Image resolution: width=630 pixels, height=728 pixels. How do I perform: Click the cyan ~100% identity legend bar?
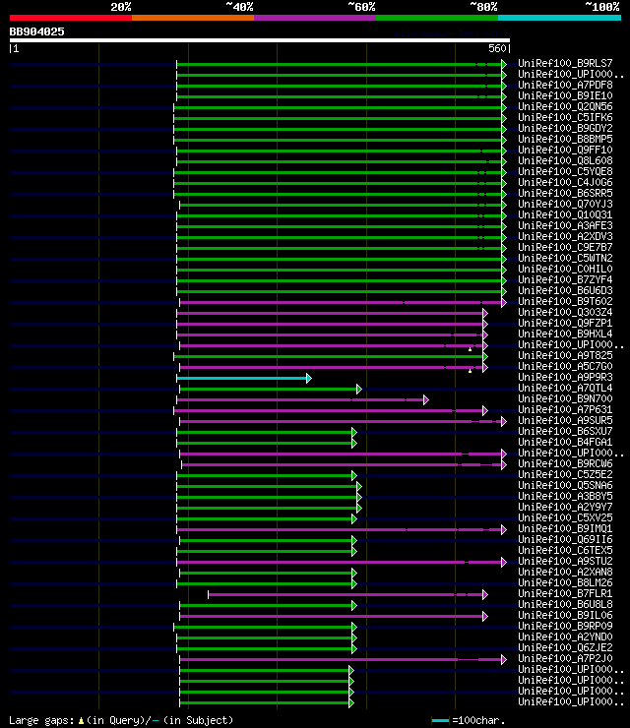(x=559, y=18)
